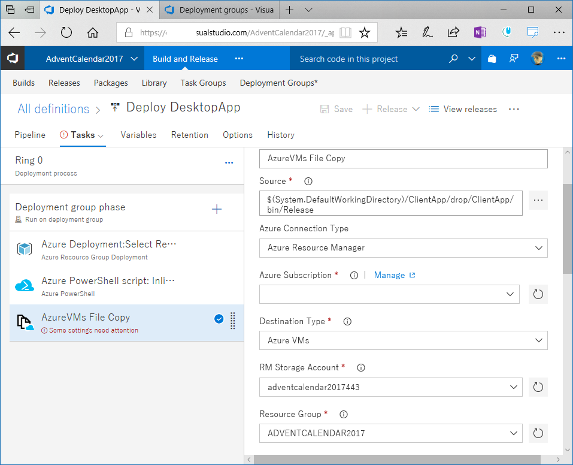The height and width of the screenshot is (465, 573).
Task: Open the Library hub
Action: pos(154,83)
